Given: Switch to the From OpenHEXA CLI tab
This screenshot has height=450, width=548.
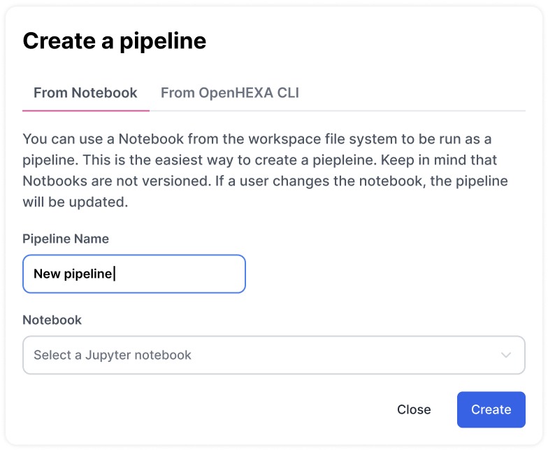Looking at the screenshot, I should click(229, 93).
